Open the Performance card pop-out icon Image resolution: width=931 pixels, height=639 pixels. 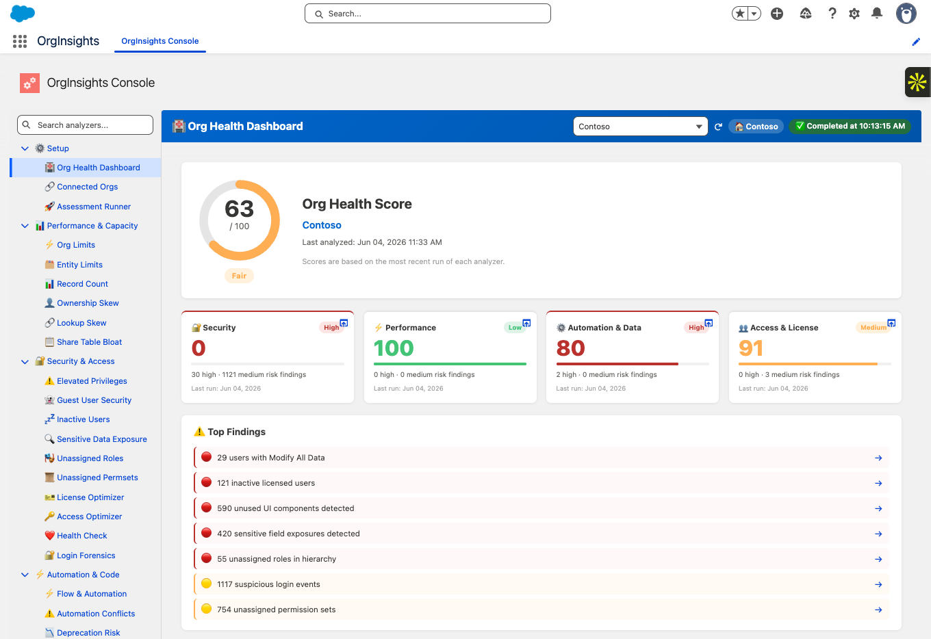526,323
